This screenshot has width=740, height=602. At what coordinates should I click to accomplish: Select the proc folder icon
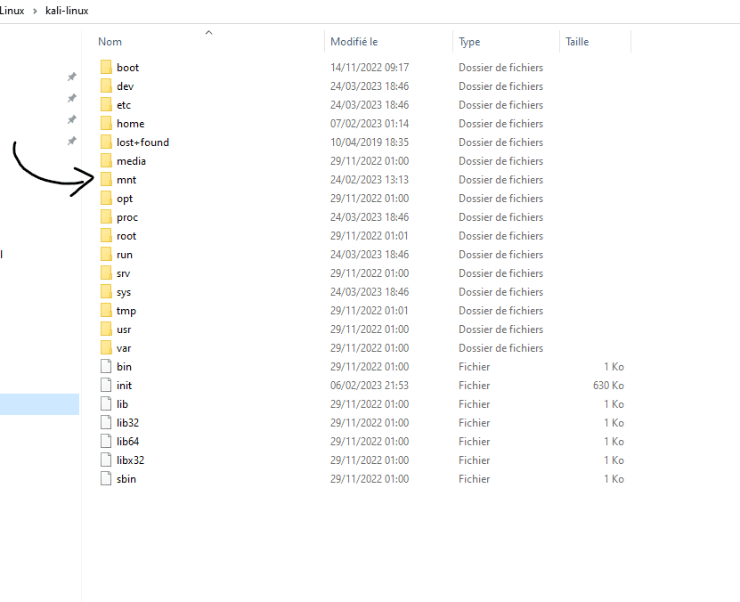coord(106,217)
